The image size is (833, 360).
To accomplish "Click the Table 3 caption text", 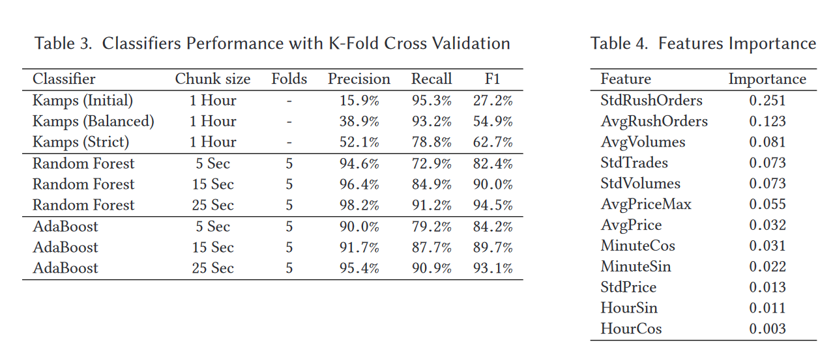I will point(272,44).
